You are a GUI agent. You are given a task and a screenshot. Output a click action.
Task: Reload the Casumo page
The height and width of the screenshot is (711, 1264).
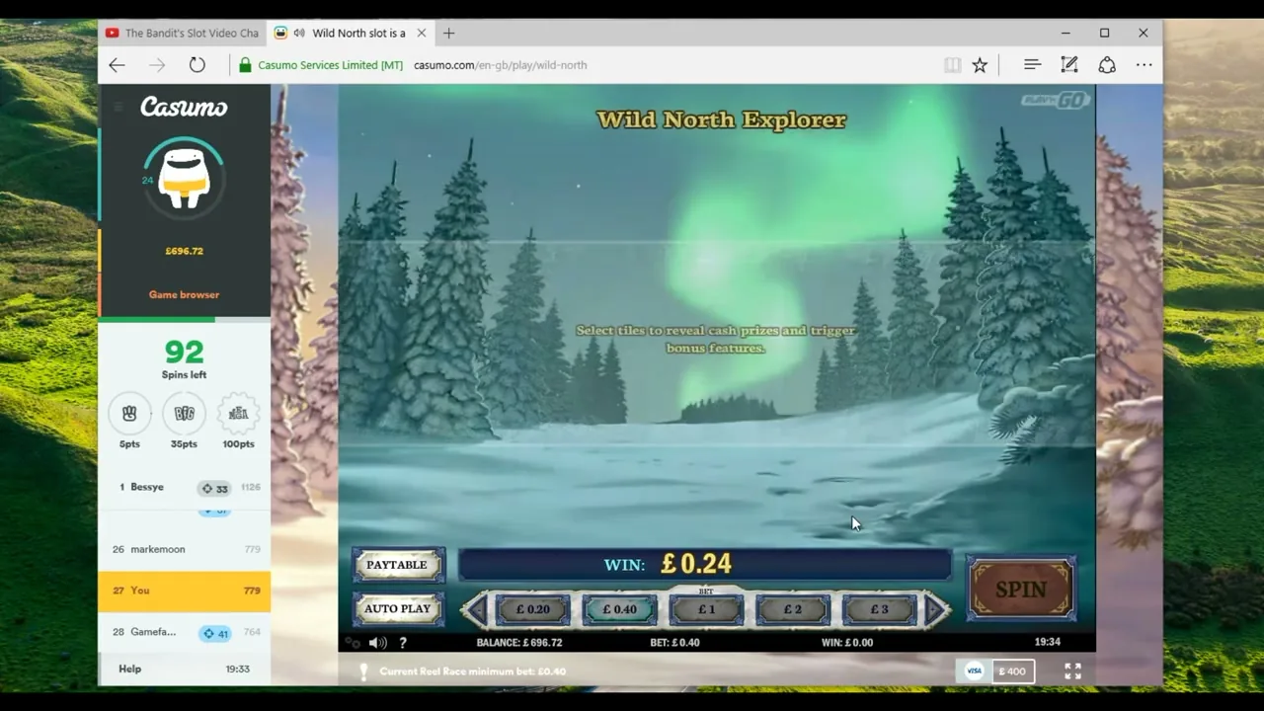[x=197, y=65]
